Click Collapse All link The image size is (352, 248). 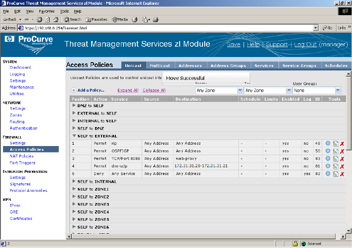click(154, 90)
